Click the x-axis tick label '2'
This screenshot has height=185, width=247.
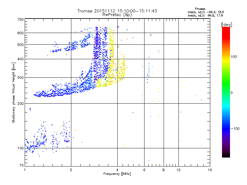[x=71, y=170]
